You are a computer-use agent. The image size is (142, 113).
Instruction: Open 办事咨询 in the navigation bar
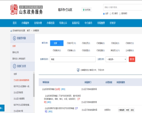click(x=50, y=23)
